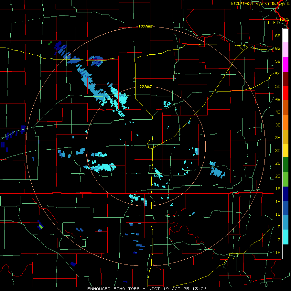Click the 14 value on the scale
The image size is (291, 291).
278,201
